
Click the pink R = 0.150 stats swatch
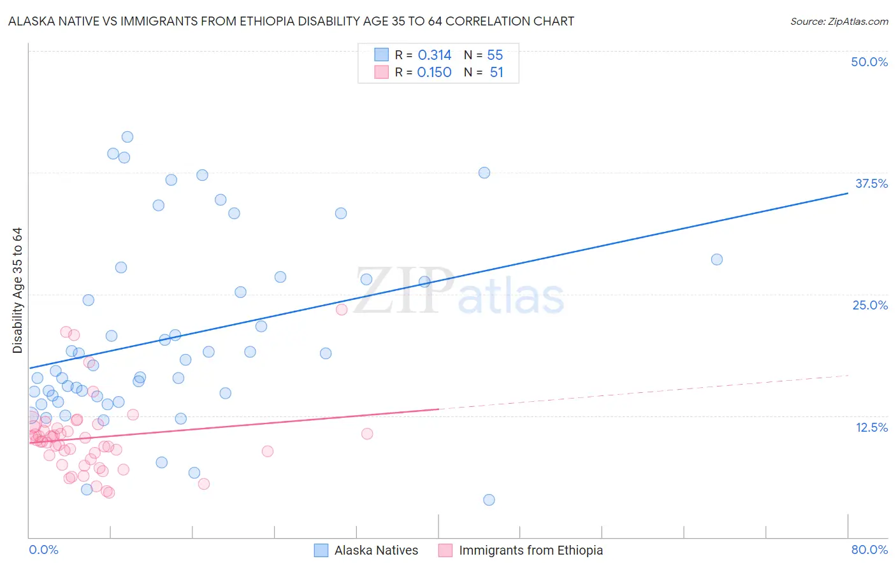tap(381, 72)
